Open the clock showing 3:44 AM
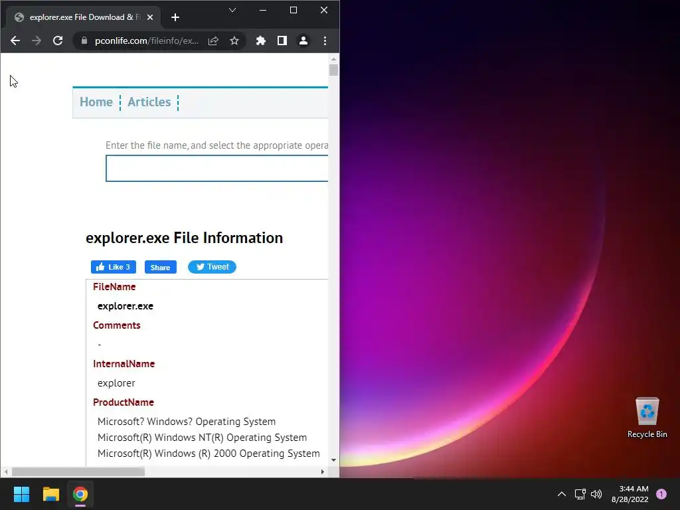 coord(630,494)
